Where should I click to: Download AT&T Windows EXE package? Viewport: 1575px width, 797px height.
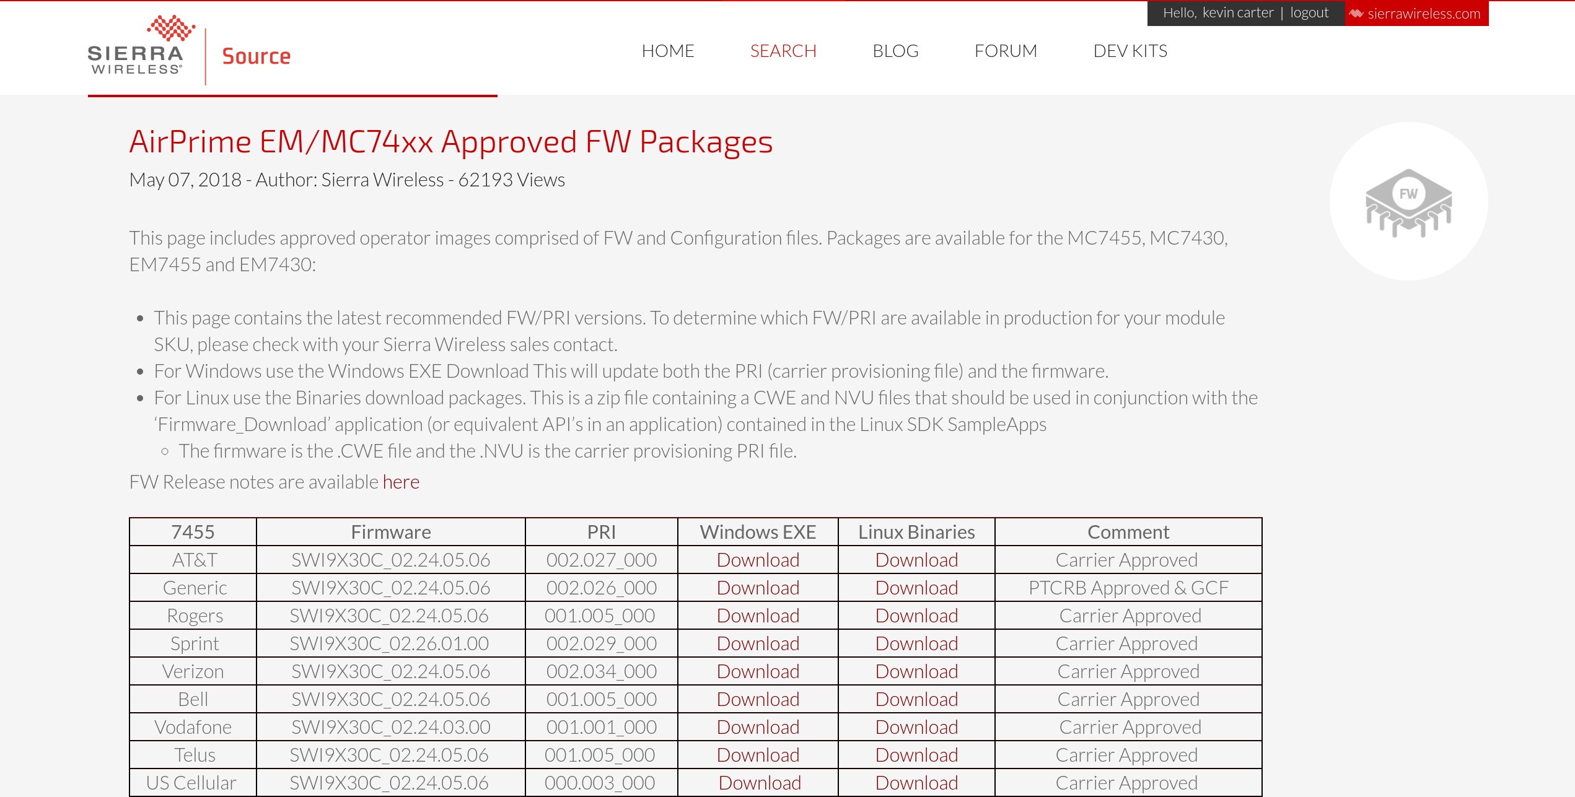[x=757, y=560]
